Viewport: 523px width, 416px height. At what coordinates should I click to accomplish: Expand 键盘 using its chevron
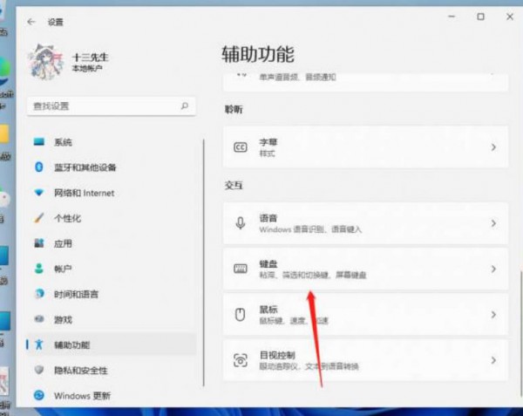click(x=493, y=269)
